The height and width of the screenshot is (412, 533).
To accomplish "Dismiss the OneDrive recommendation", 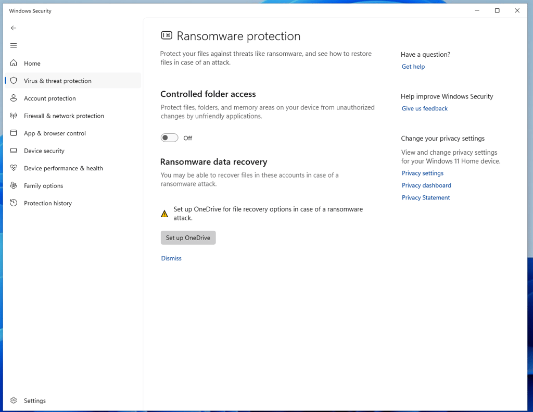I will pyautogui.click(x=171, y=258).
